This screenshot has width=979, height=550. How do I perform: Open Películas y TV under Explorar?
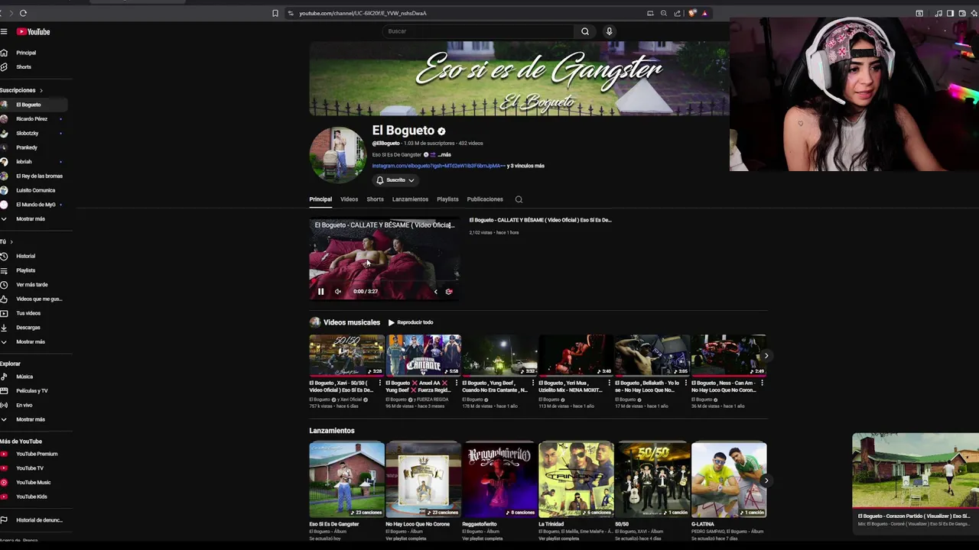pos(34,390)
